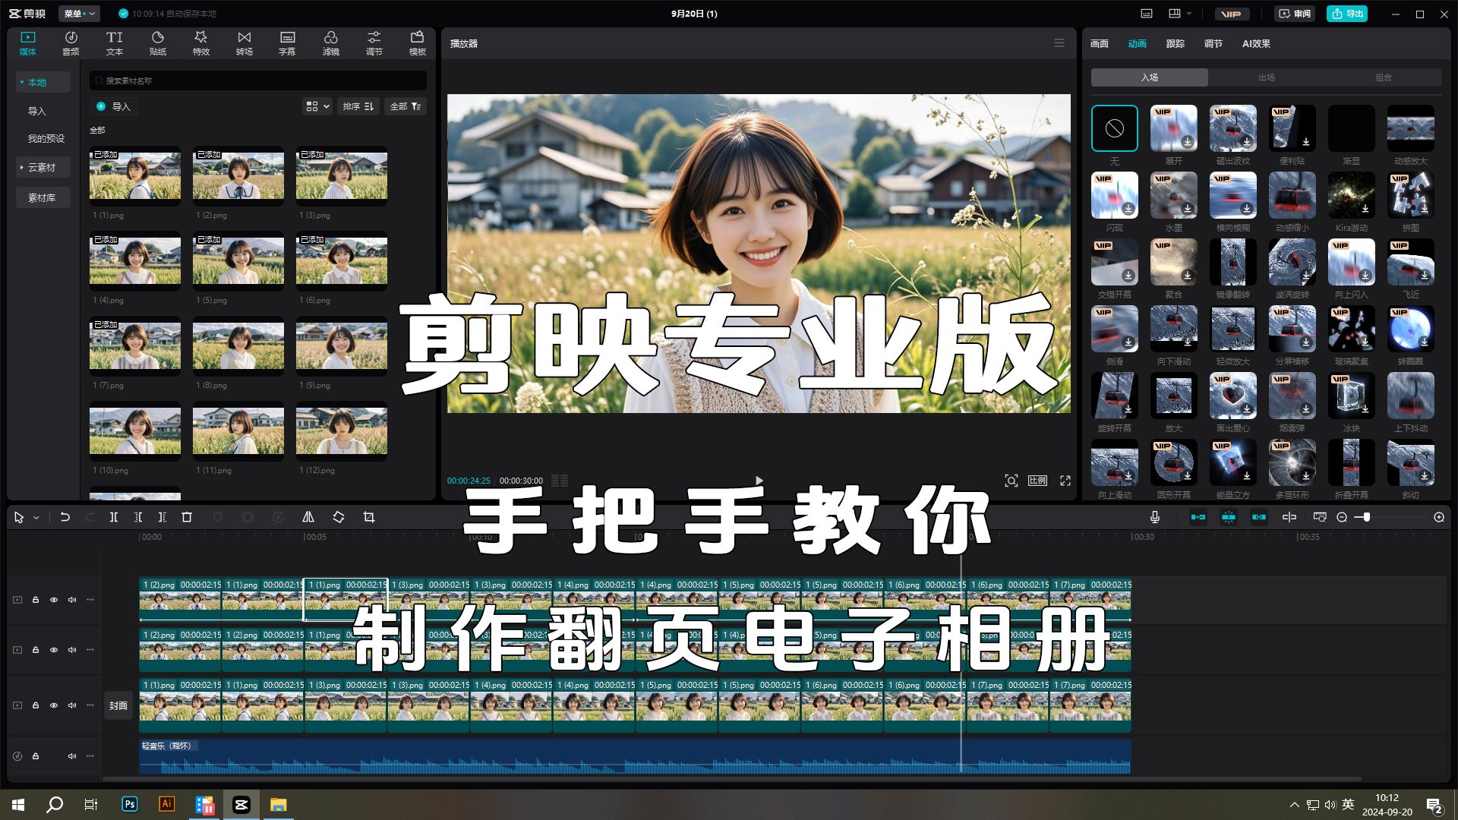This screenshot has height=820, width=1458.
Task: Click the 审阅 review button
Action: pos(1295,14)
